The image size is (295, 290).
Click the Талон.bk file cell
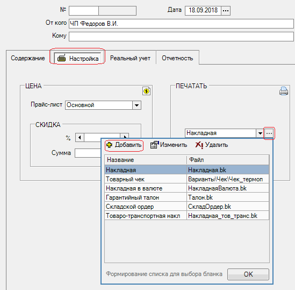(228, 197)
